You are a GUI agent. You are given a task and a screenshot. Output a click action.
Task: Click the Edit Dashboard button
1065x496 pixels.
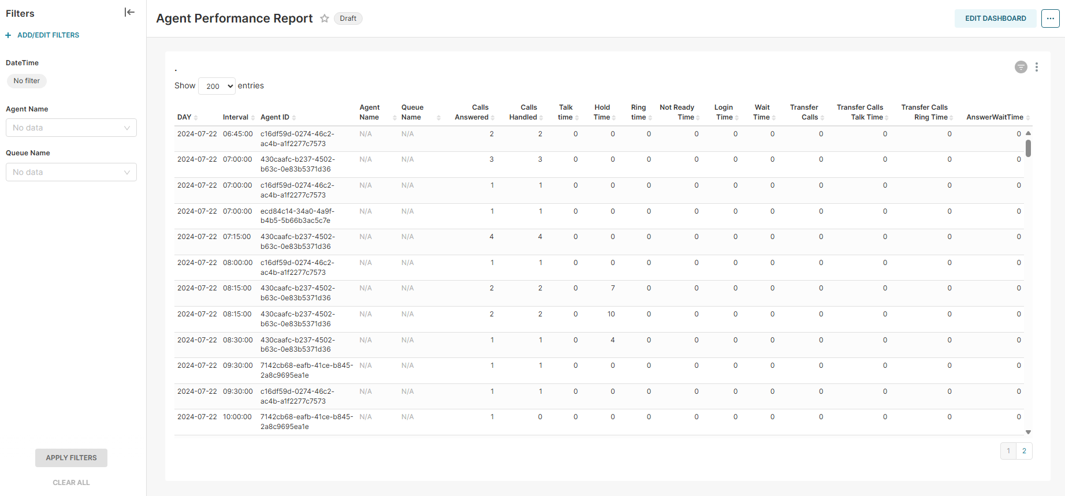pos(995,18)
